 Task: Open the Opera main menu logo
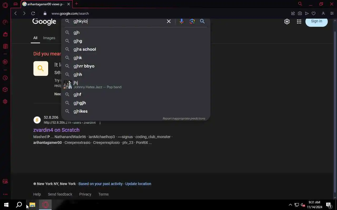5,5
